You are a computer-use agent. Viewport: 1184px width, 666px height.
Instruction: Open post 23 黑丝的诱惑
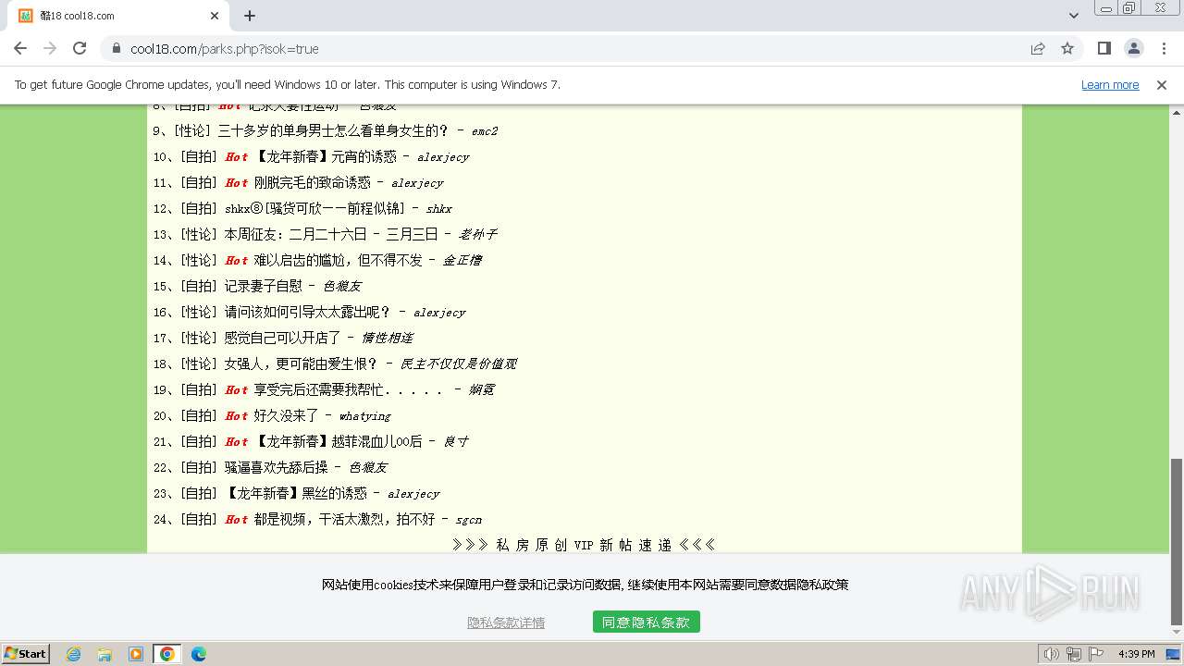(296, 493)
